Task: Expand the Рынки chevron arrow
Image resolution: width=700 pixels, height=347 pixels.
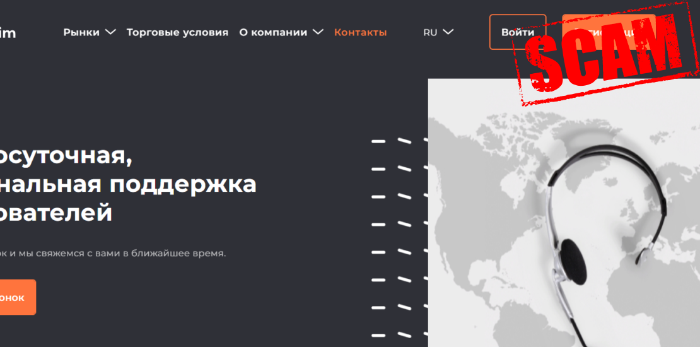Action: 110,32
